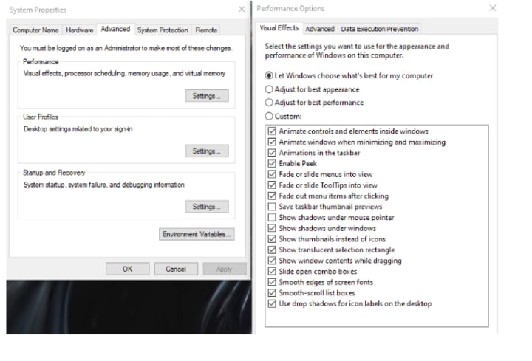Click the greyed Apply button

click(x=225, y=269)
